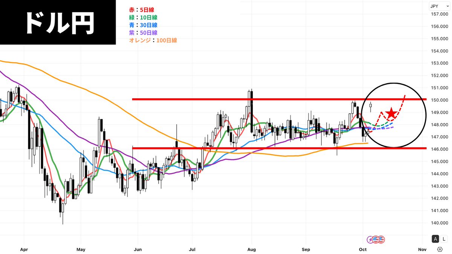Open the purple lightning event icon
This screenshot has height=254, width=452.
[x=370, y=239]
